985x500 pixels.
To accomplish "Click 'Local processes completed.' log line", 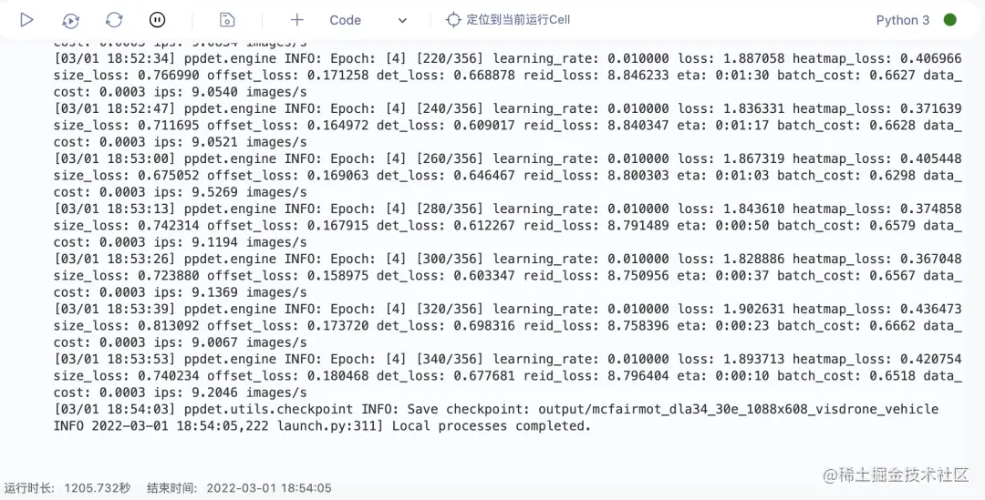I will coord(492,426).
